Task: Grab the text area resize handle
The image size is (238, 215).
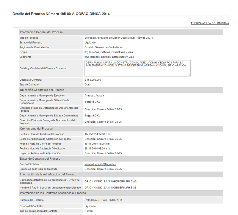Action: 189,75
